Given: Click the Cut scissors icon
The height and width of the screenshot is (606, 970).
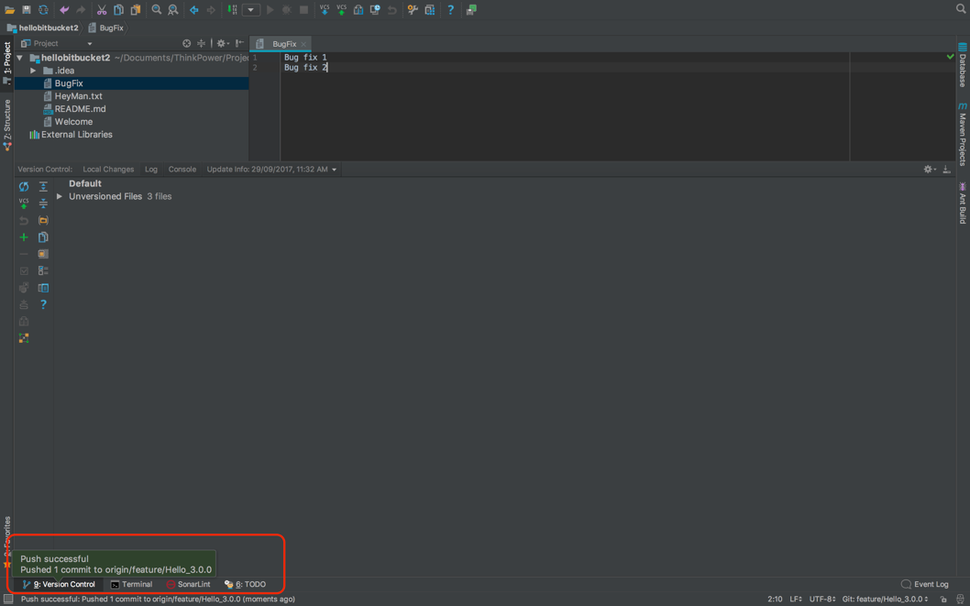Looking at the screenshot, I should 102,10.
